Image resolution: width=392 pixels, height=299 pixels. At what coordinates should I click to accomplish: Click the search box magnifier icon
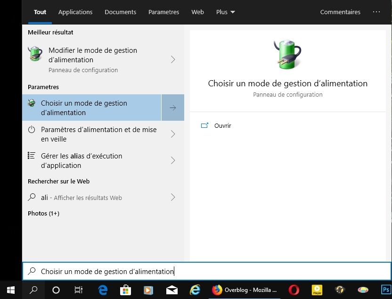coord(32,271)
